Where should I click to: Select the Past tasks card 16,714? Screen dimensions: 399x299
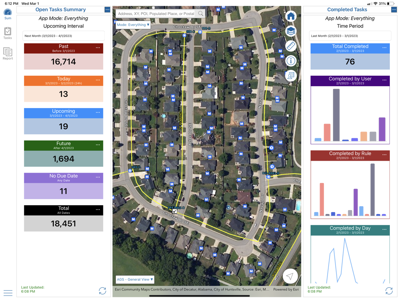click(x=63, y=57)
